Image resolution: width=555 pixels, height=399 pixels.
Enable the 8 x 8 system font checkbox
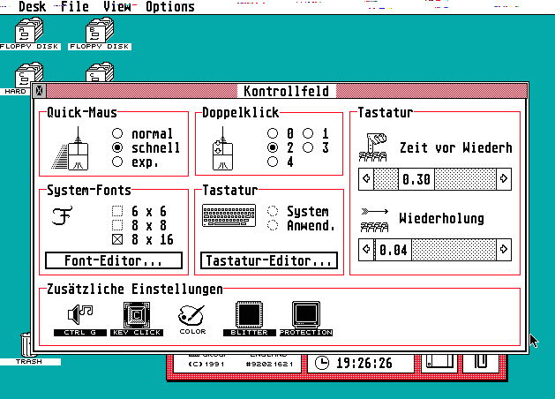click(117, 225)
